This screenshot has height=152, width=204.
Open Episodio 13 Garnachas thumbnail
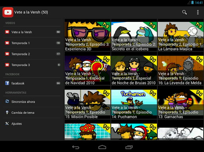[x=180, y=102]
